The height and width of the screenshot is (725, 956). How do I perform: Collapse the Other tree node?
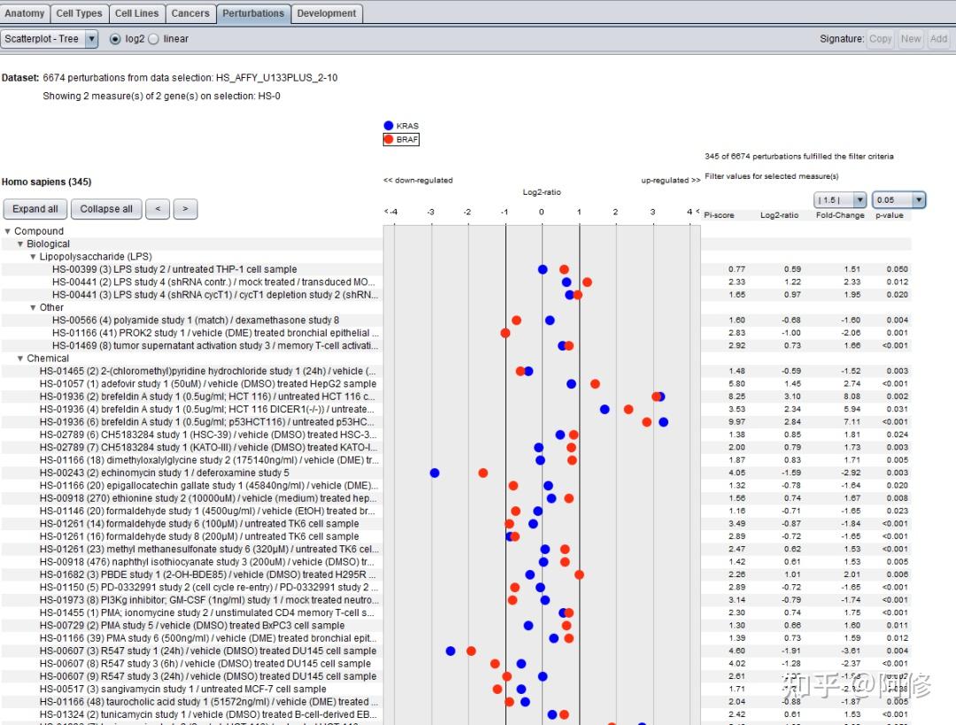(x=33, y=307)
